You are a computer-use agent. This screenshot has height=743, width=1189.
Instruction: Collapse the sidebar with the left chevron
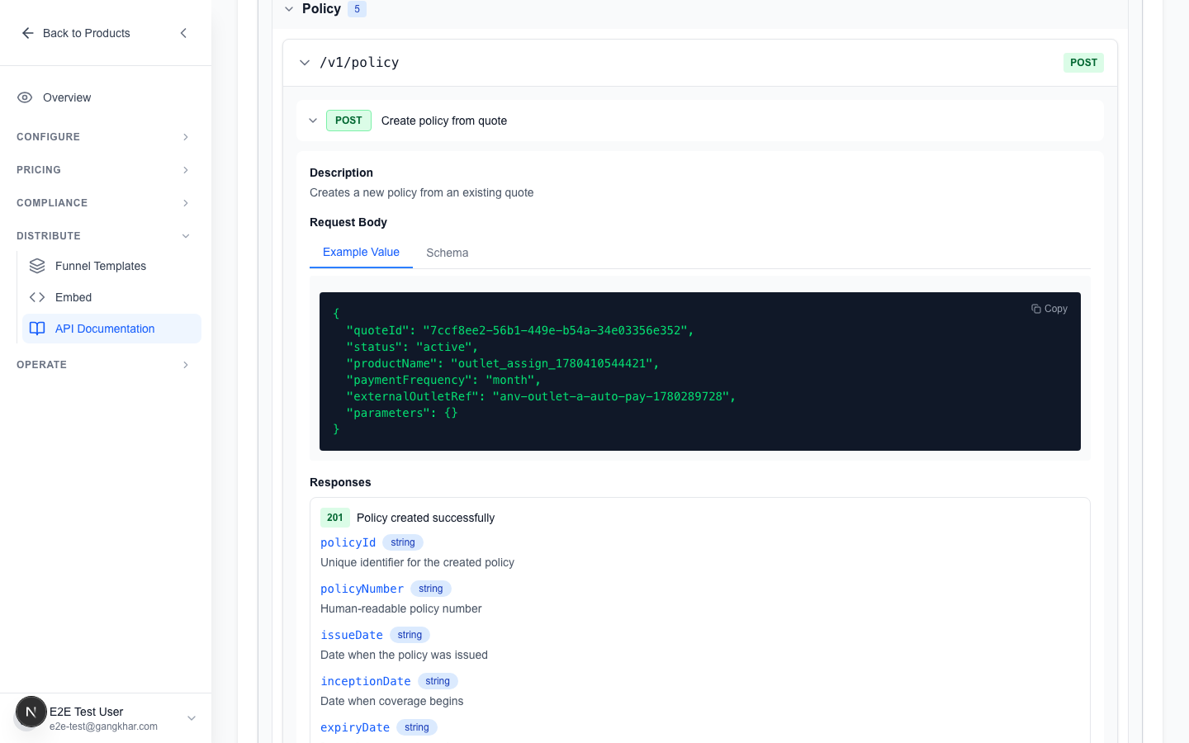[x=183, y=33]
